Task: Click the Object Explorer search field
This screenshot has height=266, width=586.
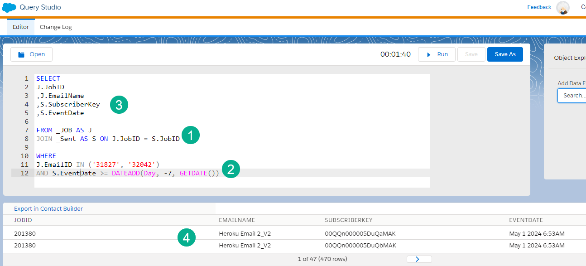Action: coord(574,95)
